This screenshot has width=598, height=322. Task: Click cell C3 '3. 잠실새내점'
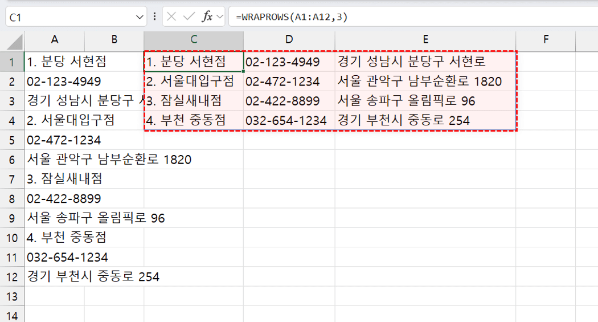coord(194,101)
